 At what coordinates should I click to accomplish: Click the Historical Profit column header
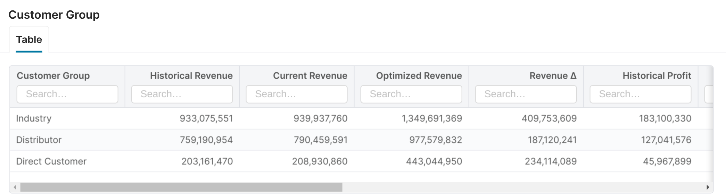(657, 76)
